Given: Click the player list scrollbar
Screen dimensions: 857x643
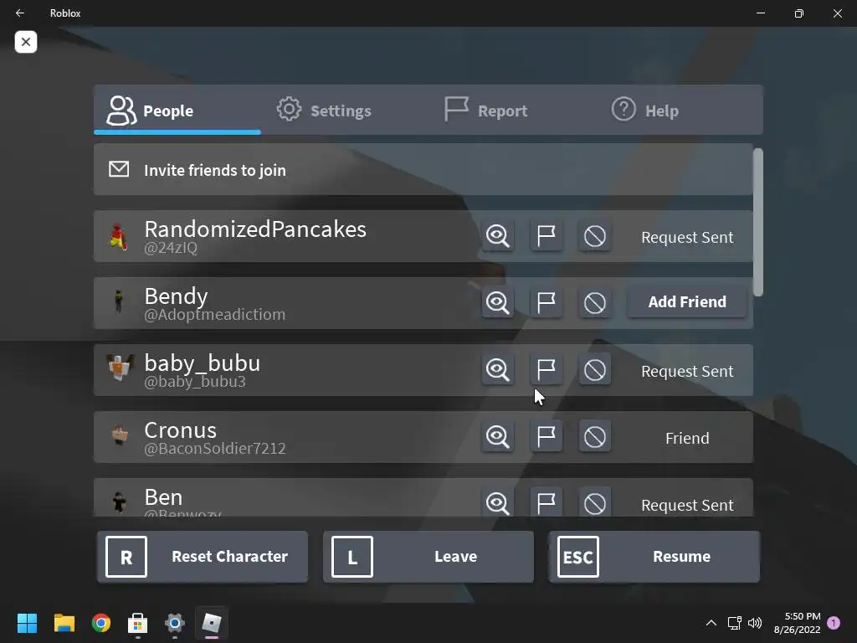Looking at the screenshot, I should pos(758,222).
